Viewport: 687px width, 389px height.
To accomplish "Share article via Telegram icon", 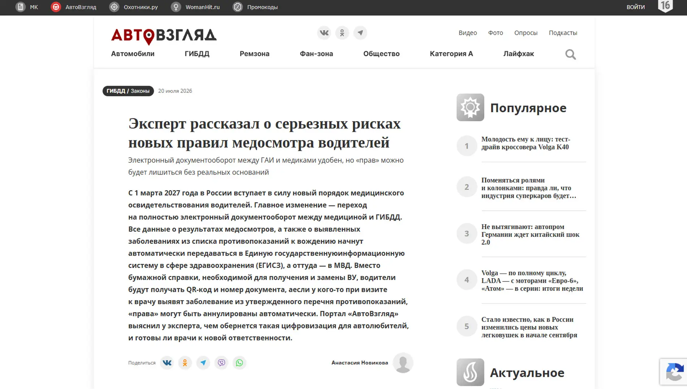I will 203,363.
